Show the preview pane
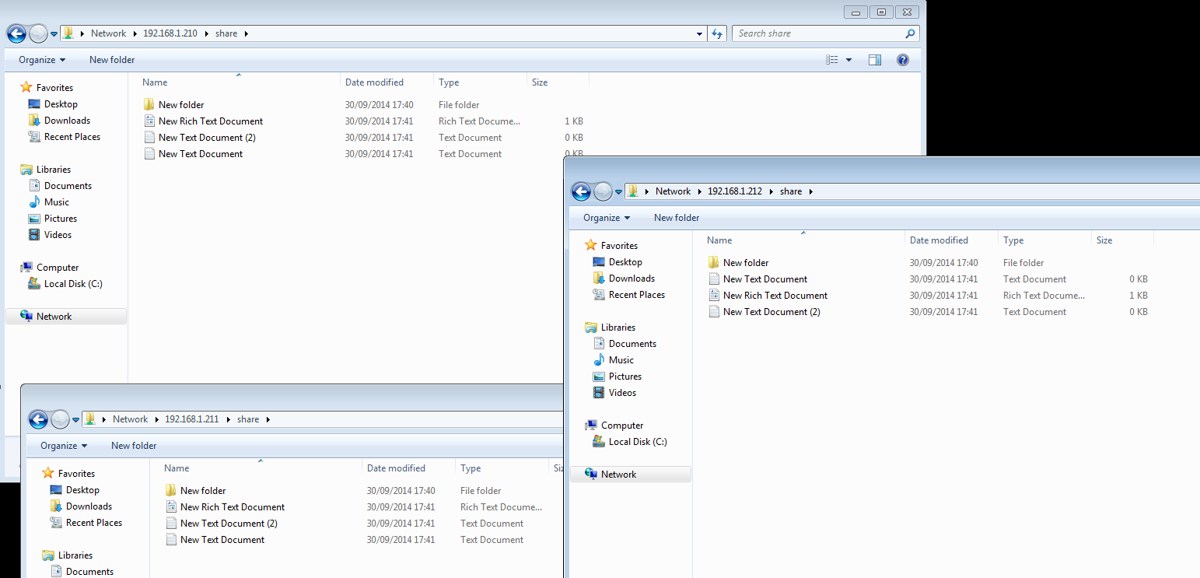 875,59
